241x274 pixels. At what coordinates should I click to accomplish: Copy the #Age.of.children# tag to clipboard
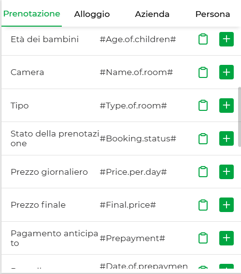[x=203, y=39]
